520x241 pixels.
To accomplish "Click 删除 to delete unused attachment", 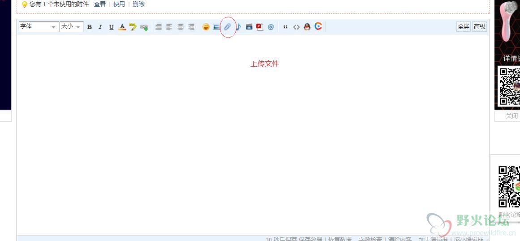I will (x=138, y=4).
